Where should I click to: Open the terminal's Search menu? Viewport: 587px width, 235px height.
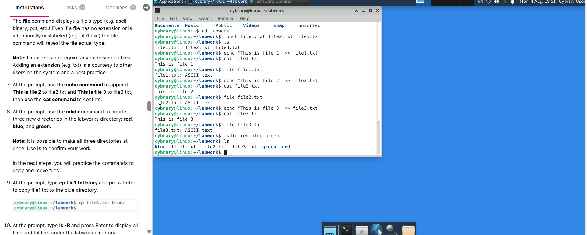[x=205, y=18]
